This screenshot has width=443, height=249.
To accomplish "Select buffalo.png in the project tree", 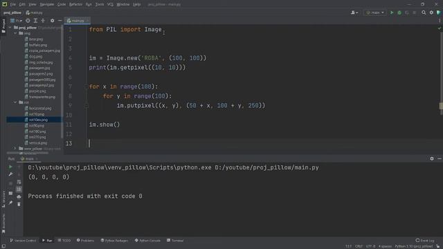I will pyautogui.click(x=38, y=45).
